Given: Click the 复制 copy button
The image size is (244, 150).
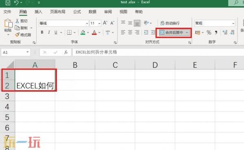Looking at the screenshot, I should [x=21, y=28].
